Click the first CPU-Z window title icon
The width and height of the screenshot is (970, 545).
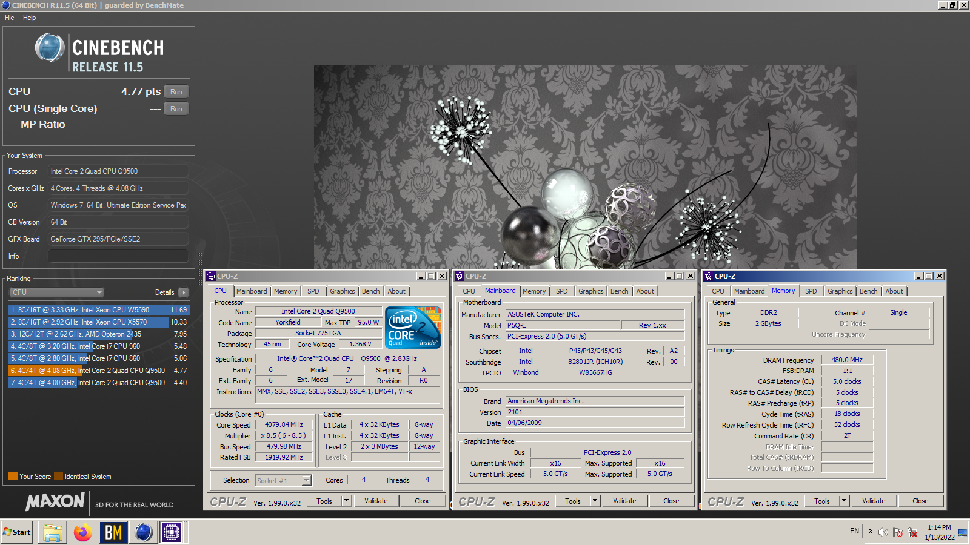[x=211, y=276]
